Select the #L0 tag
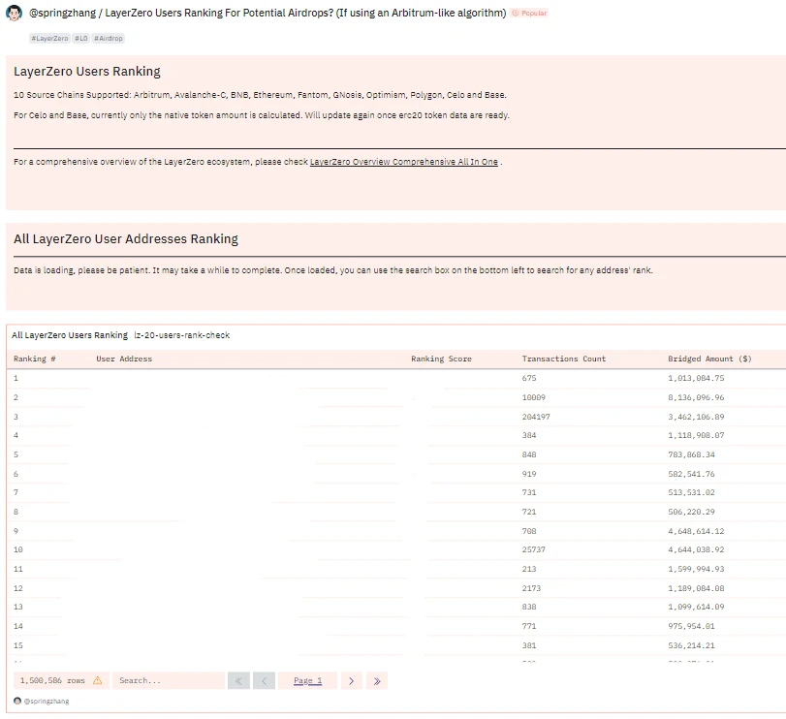This screenshot has height=719, width=786. point(80,38)
